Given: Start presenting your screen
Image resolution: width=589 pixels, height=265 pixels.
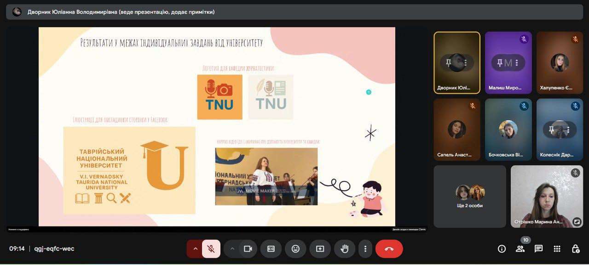Looking at the screenshot, I should 320,248.
